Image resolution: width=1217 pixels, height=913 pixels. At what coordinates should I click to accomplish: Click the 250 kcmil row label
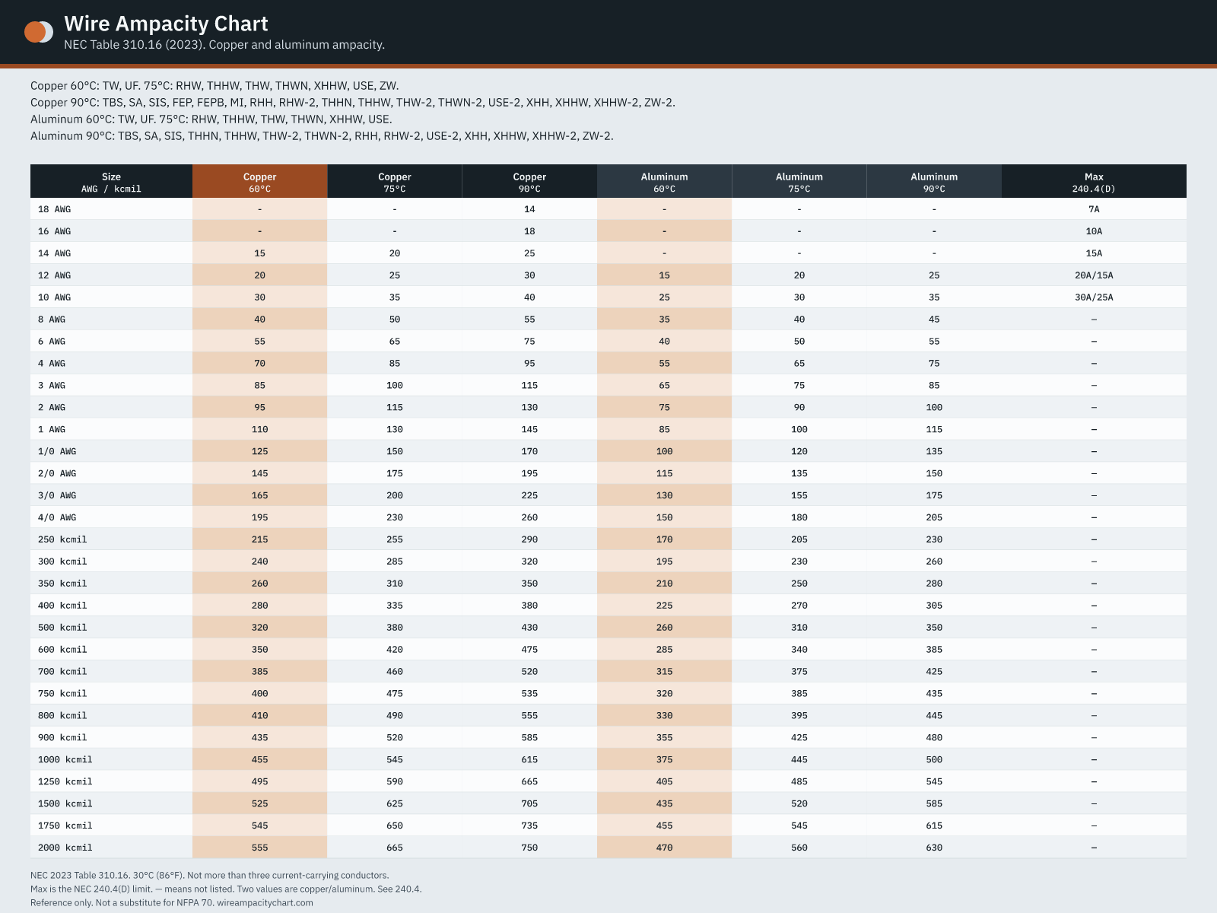click(x=62, y=540)
